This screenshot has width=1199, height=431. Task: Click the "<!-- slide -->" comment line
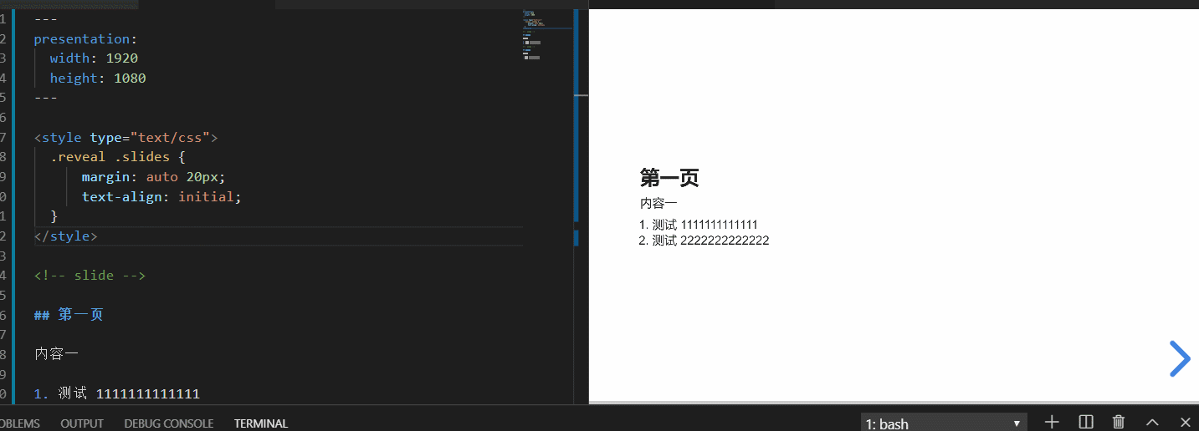click(x=90, y=276)
